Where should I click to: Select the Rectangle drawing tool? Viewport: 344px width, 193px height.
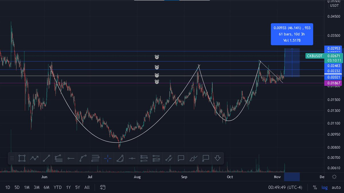(x=22, y=158)
